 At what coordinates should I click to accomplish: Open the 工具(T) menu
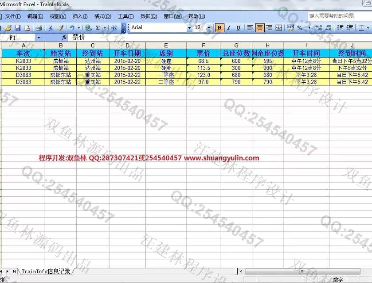click(126, 16)
